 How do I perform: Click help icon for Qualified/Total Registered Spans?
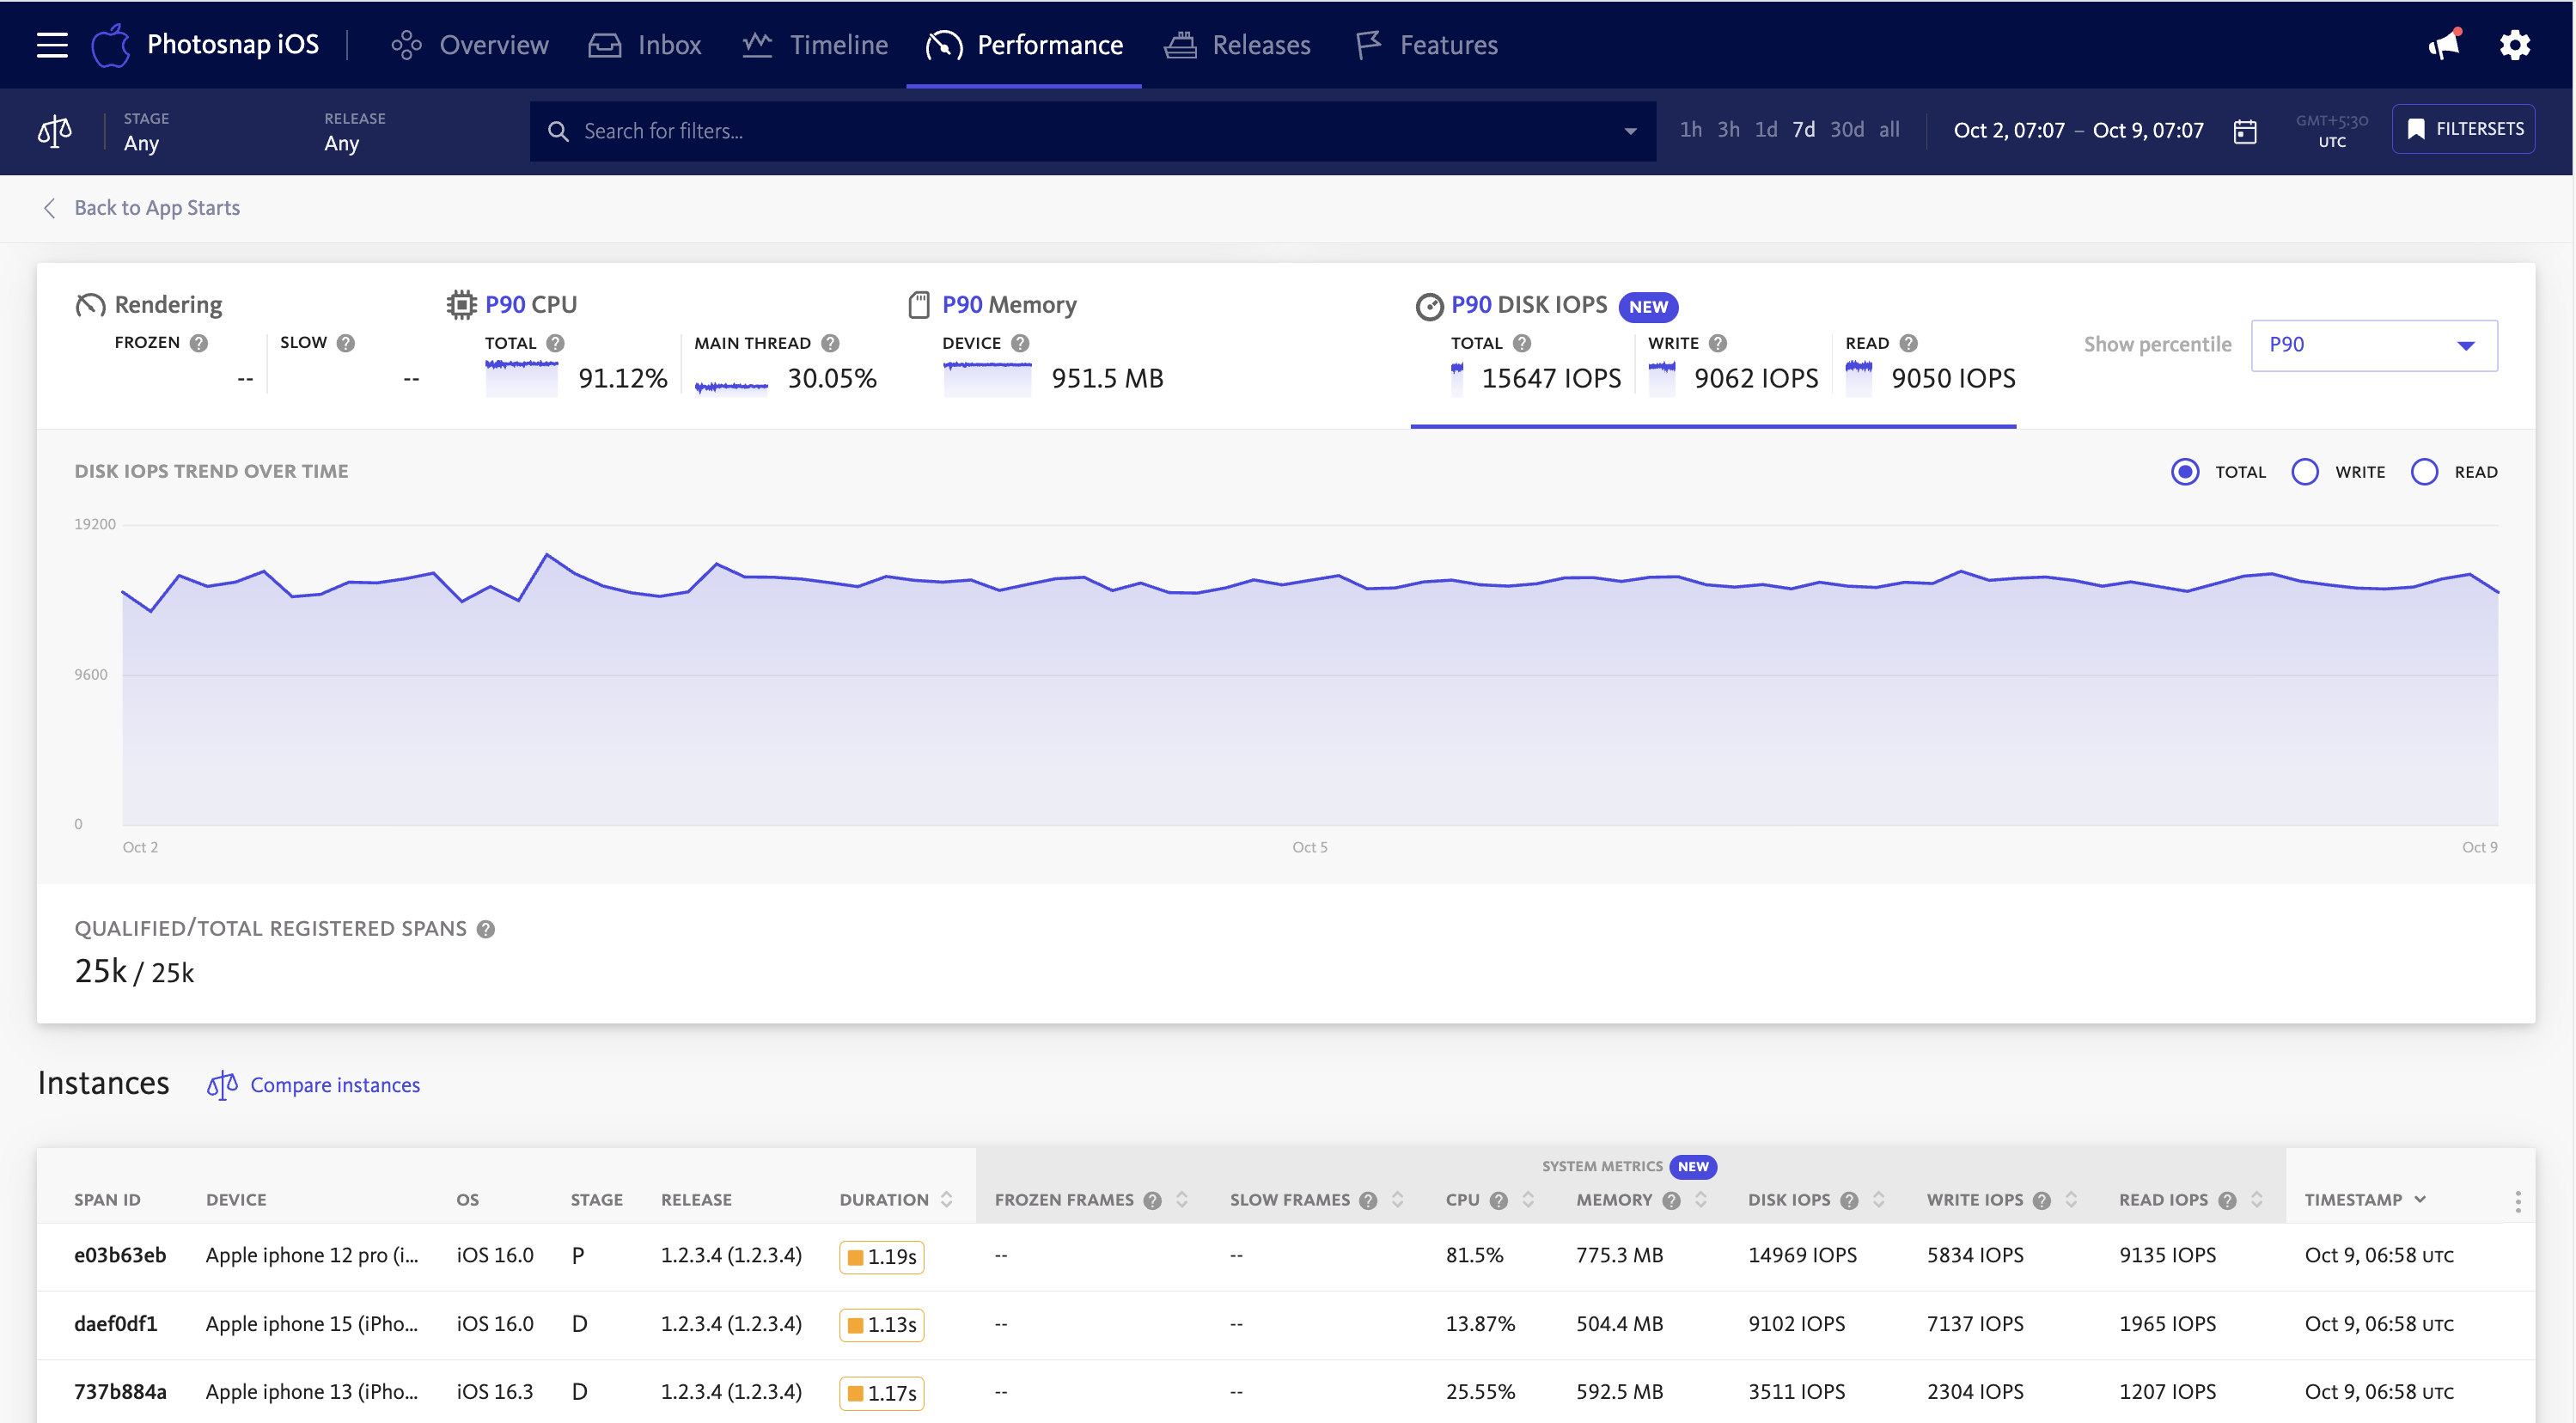(x=486, y=929)
